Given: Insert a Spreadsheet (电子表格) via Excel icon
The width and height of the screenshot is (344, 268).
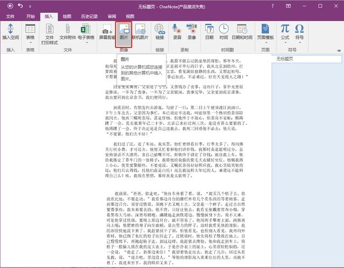Looking at the screenshot, I should click(x=85, y=29).
